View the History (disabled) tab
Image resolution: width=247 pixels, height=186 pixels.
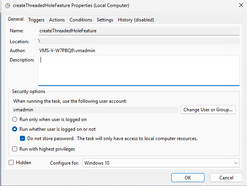tap(136, 20)
